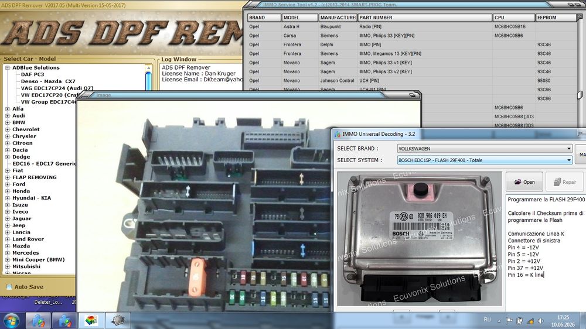Select Land Rover in car tree
This screenshot has height=329, width=586.
(x=28, y=239)
